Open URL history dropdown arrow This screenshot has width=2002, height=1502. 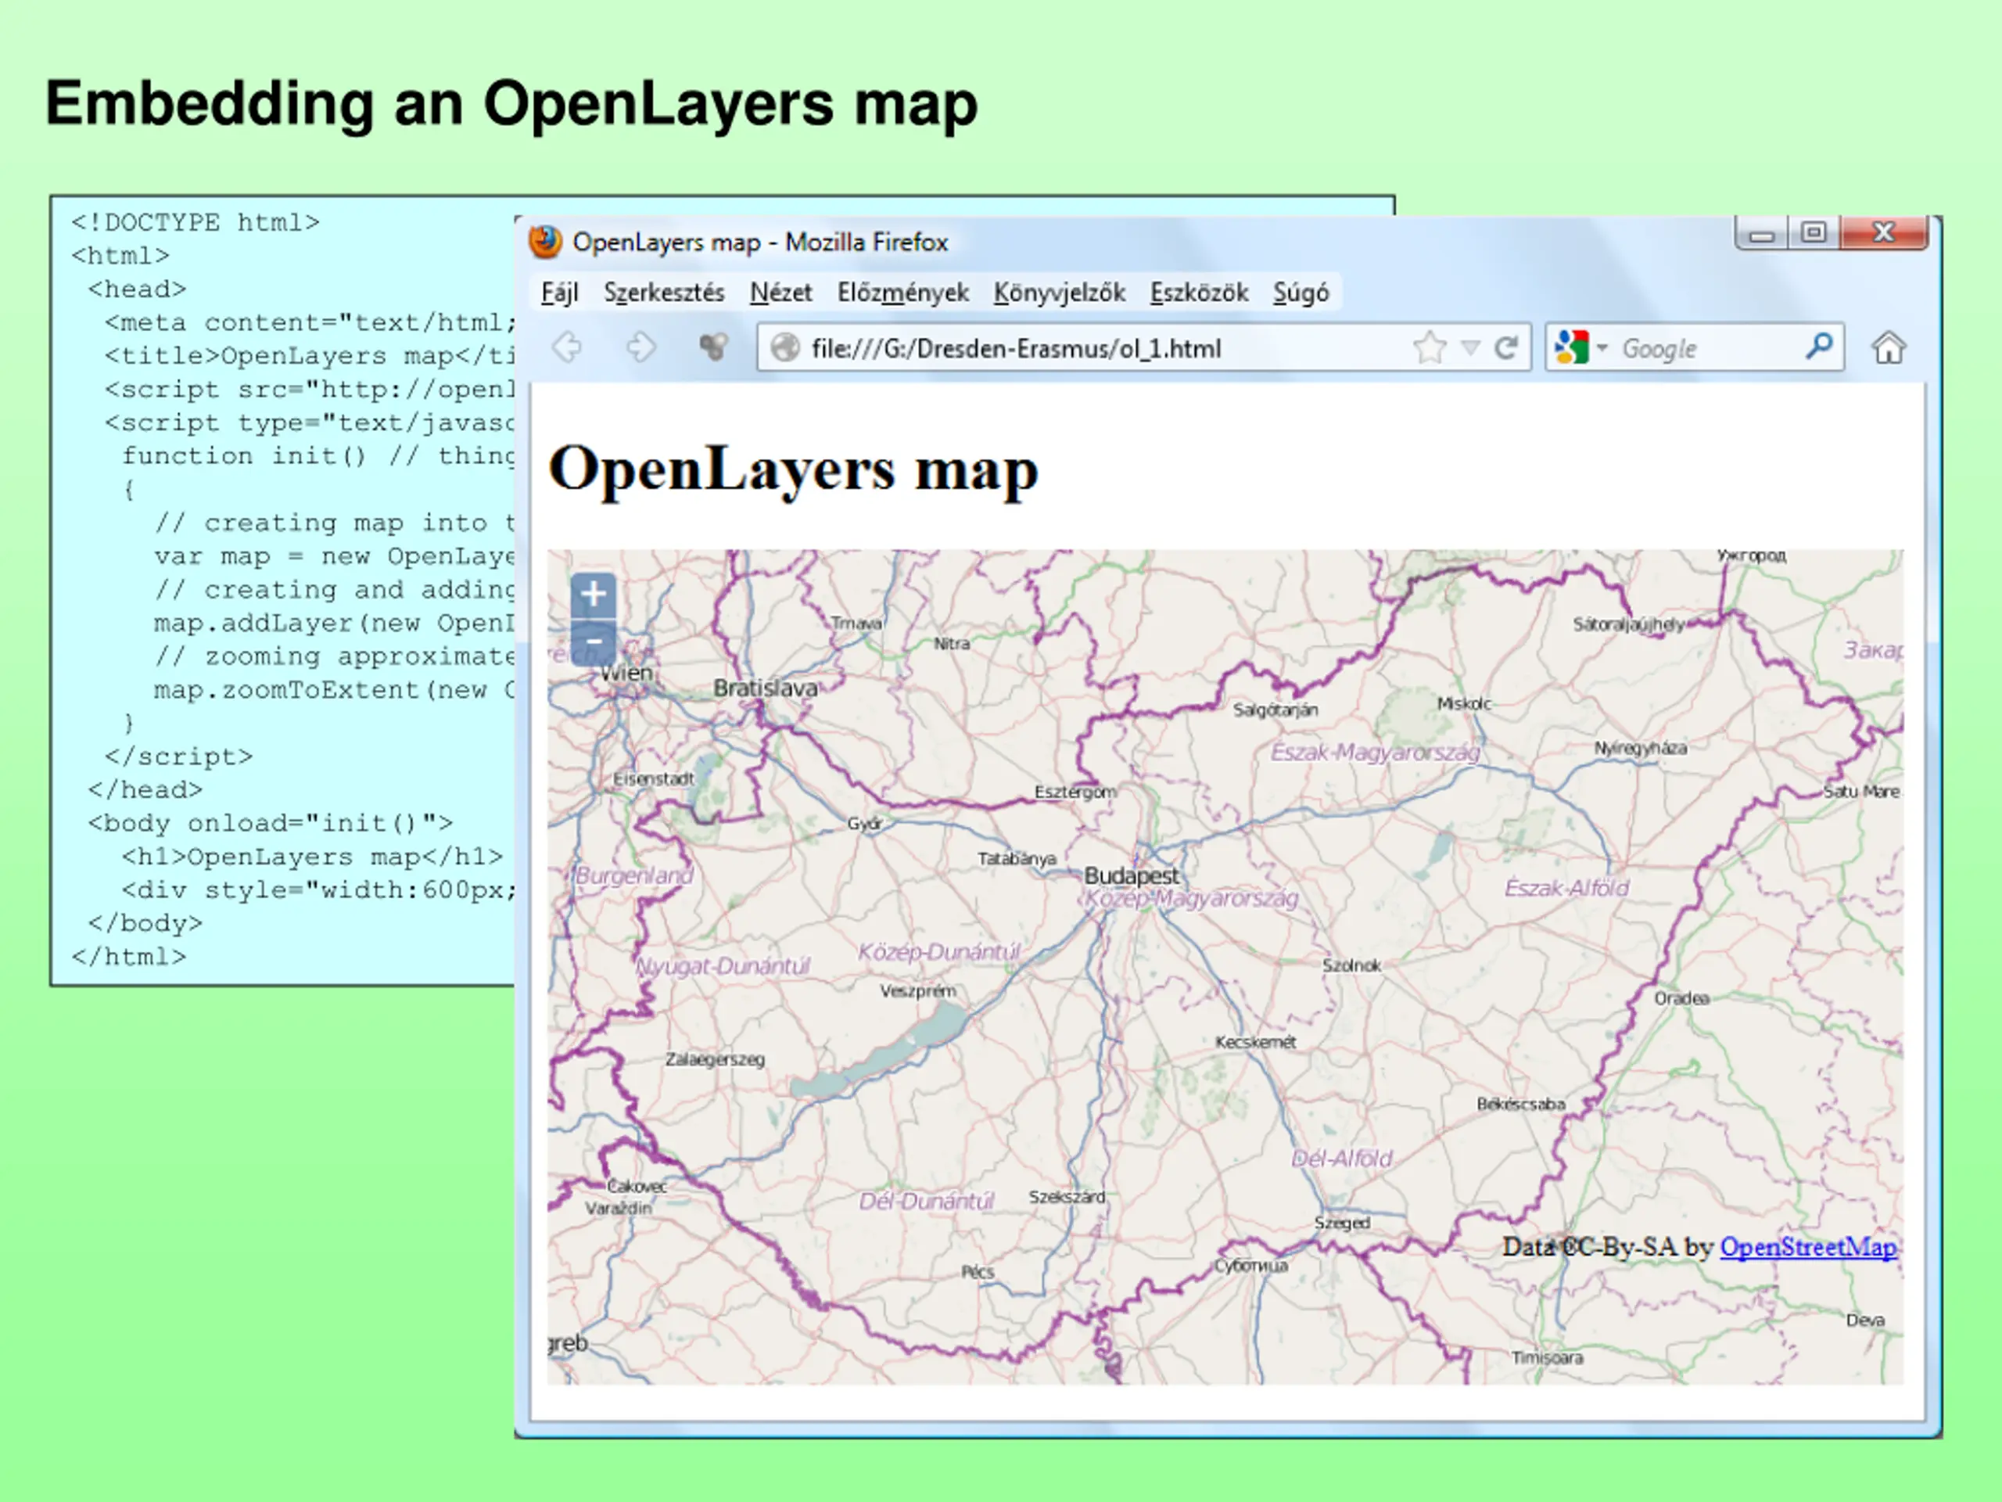click(1471, 349)
